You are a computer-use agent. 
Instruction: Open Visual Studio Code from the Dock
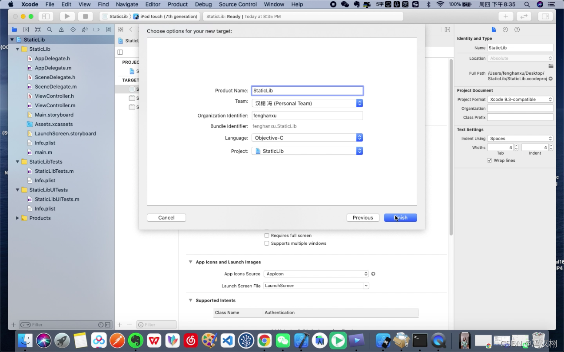pos(228,341)
